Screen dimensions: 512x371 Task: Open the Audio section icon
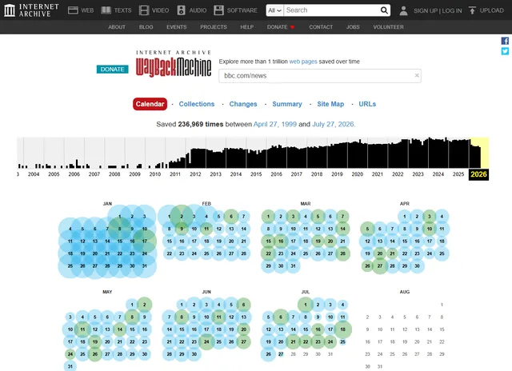(x=182, y=10)
